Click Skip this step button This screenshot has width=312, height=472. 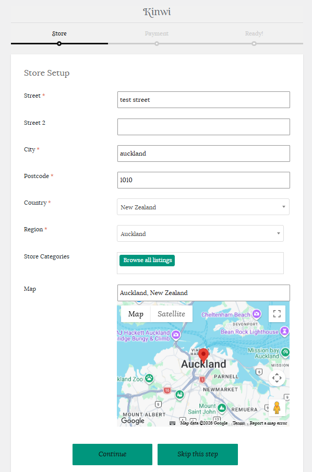click(x=198, y=454)
